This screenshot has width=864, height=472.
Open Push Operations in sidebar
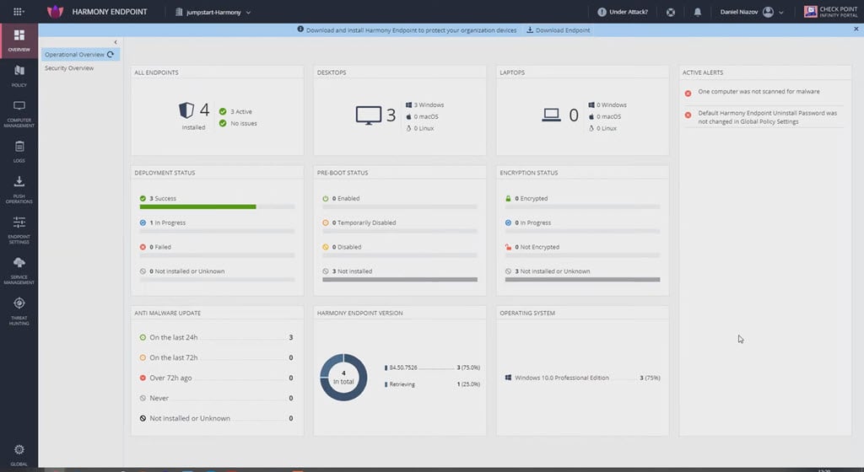tap(19, 187)
